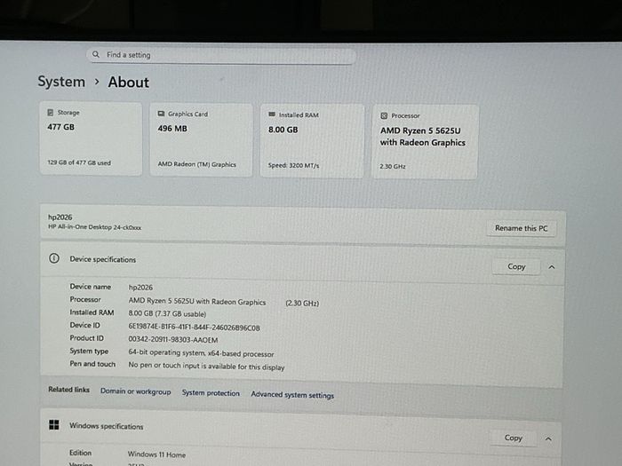This screenshot has height=466, width=622.
Task: Click the AMD Radeon (TM) Graphics label
Action: point(196,164)
